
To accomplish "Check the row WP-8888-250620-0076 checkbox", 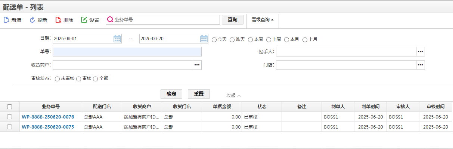I will pyautogui.click(x=10, y=117).
